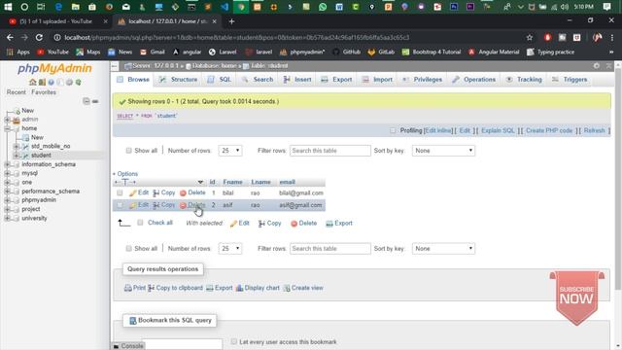Select the checkbox for row asif
This screenshot has height=350, width=622.
(x=120, y=205)
